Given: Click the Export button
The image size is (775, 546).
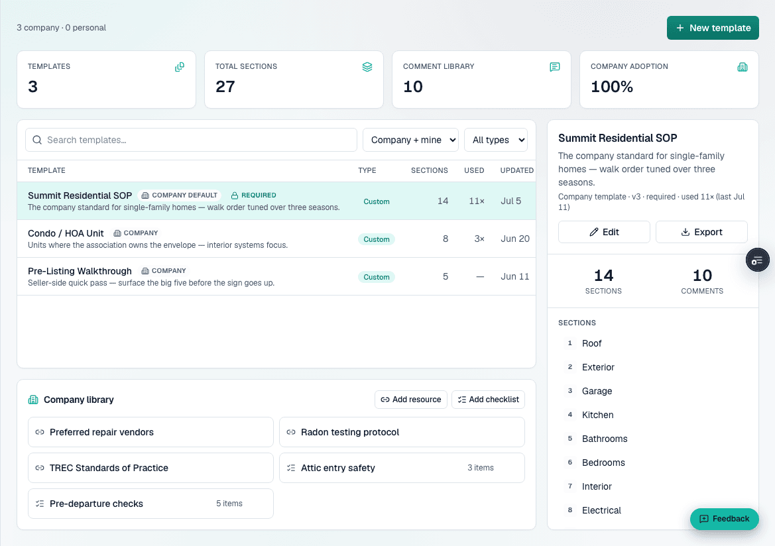Looking at the screenshot, I should click(x=701, y=232).
